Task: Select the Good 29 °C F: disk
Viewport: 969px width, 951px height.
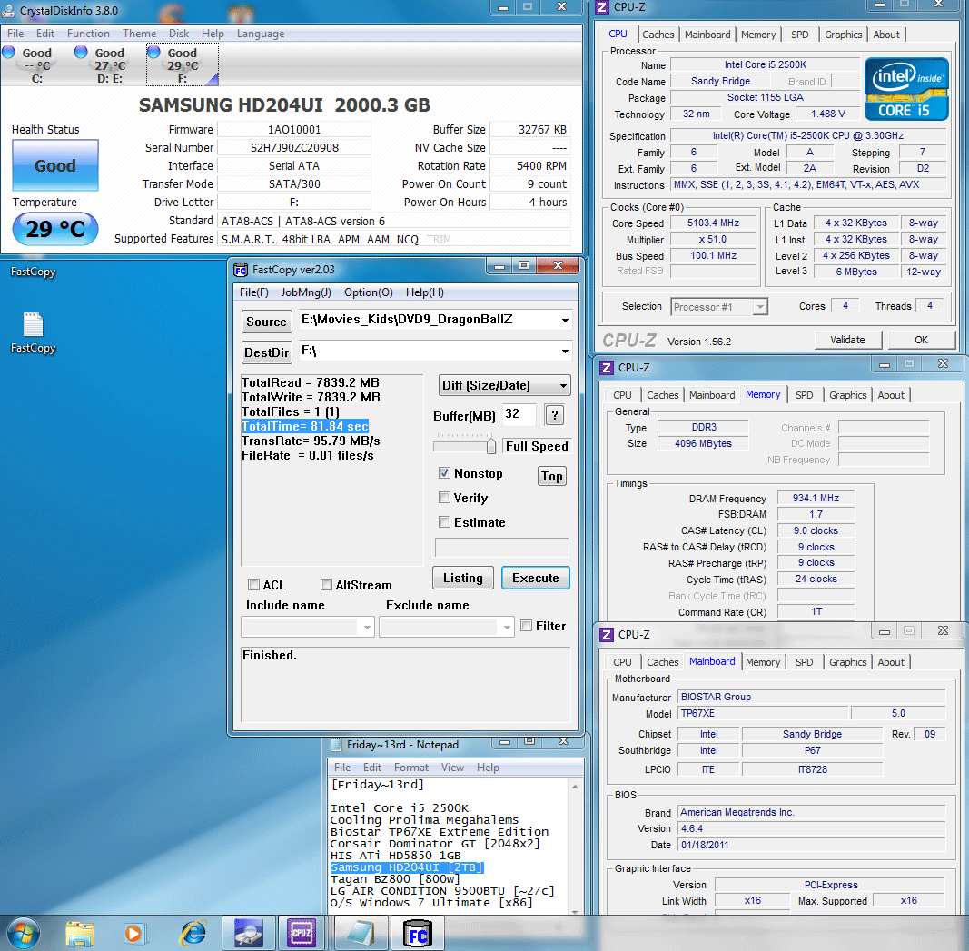Action: (182, 64)
